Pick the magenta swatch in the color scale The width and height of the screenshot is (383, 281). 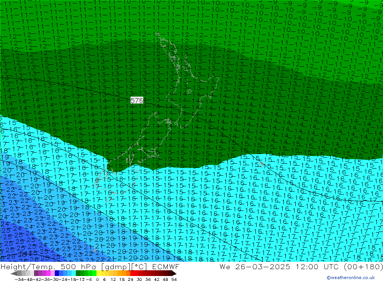pyautogui.click(x=48, y=273)
